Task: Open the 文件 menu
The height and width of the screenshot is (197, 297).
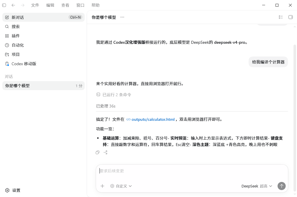Action: coord(35,5)
